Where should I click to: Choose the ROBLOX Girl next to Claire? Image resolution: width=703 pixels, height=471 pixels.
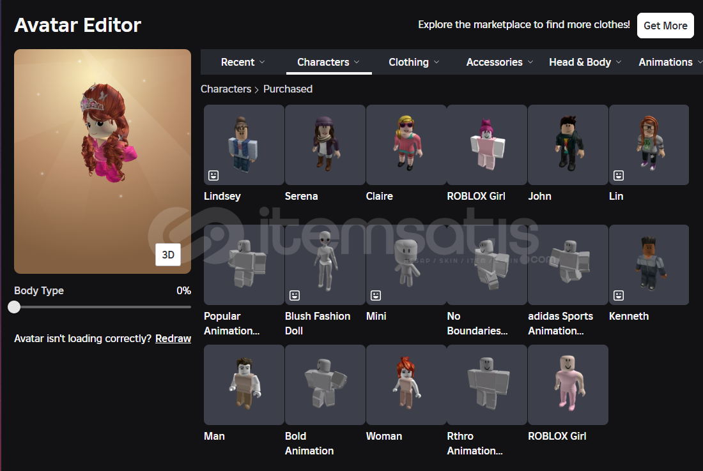point(487,145)
